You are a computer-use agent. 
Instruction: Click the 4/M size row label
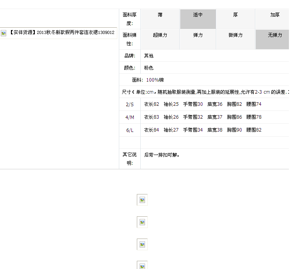129,117
